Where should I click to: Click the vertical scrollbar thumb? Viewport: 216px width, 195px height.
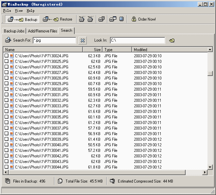pyautogui.click(x=210, y=73)
